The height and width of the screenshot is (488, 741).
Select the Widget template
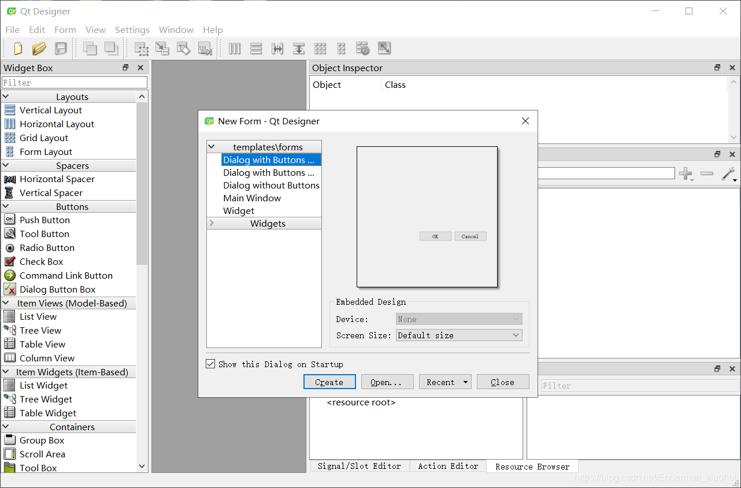(x=239, y=210)
